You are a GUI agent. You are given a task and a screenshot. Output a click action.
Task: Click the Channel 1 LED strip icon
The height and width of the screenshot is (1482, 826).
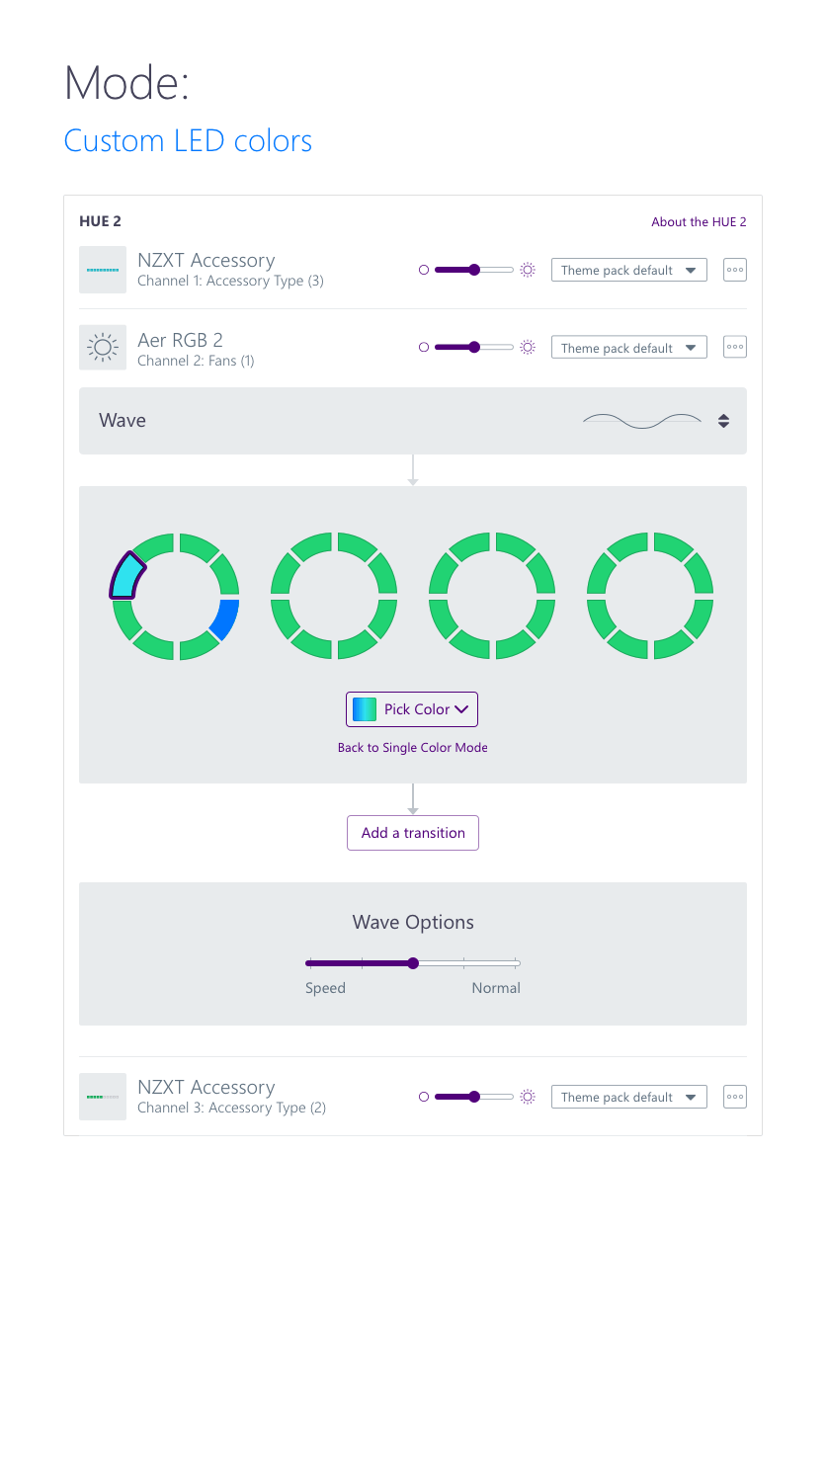click(x=103, y=270)
